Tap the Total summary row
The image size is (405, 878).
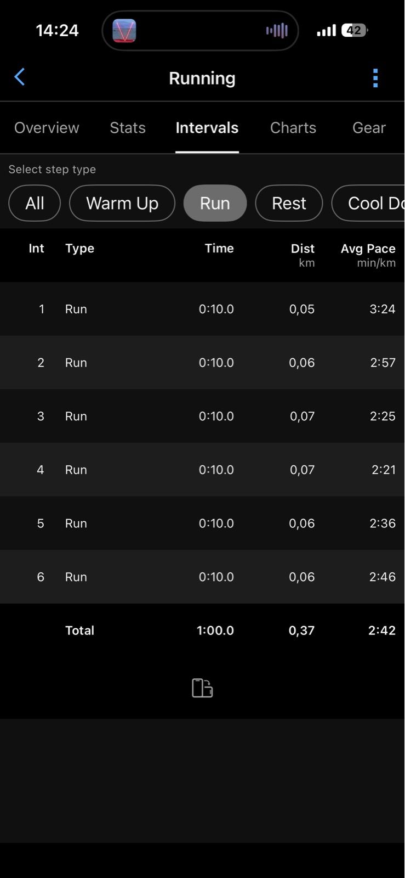tap(202, 631)
